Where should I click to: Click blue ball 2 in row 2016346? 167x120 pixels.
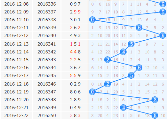pyautogui.click(x=107, y=84)
